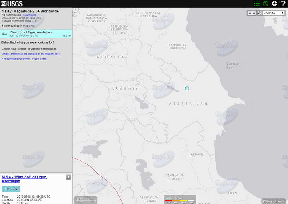
Task: Open the M 5.4 event title link
Action: point(24,179)
